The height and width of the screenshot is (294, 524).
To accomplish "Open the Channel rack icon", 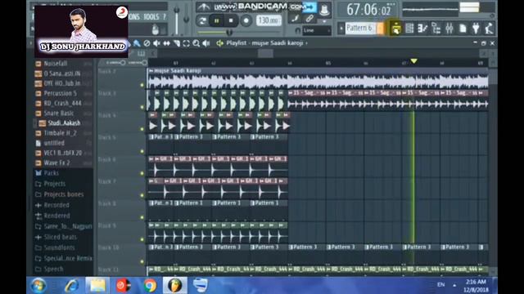I will [x=409, y=29].
